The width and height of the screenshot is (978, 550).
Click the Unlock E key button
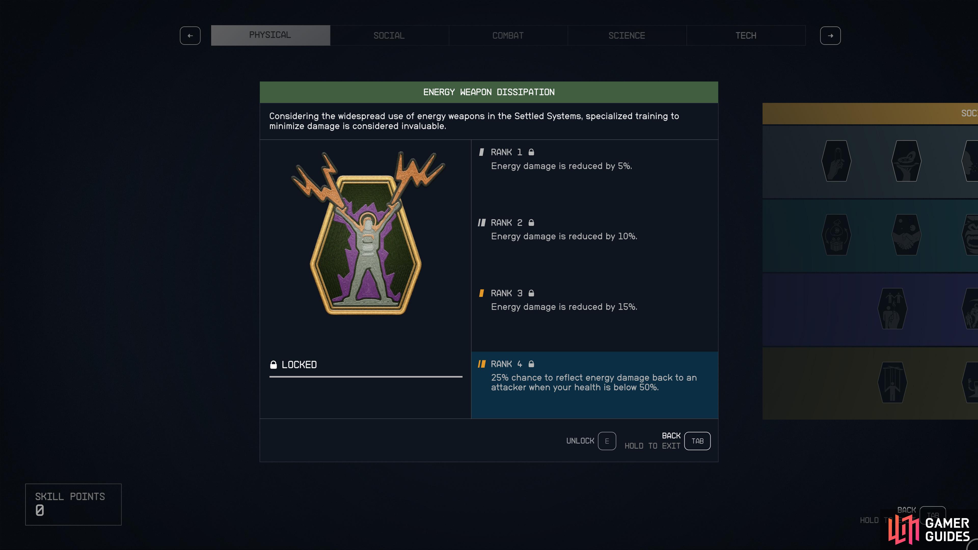607,441
